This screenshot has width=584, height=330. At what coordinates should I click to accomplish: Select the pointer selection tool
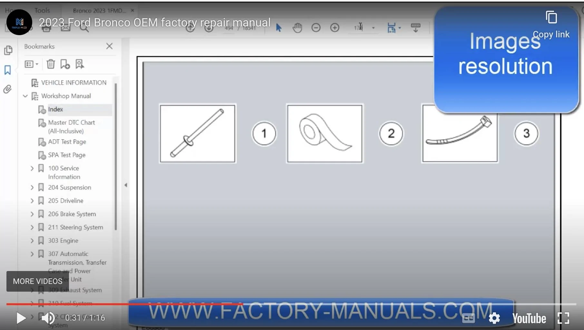[x=279, y=28]
